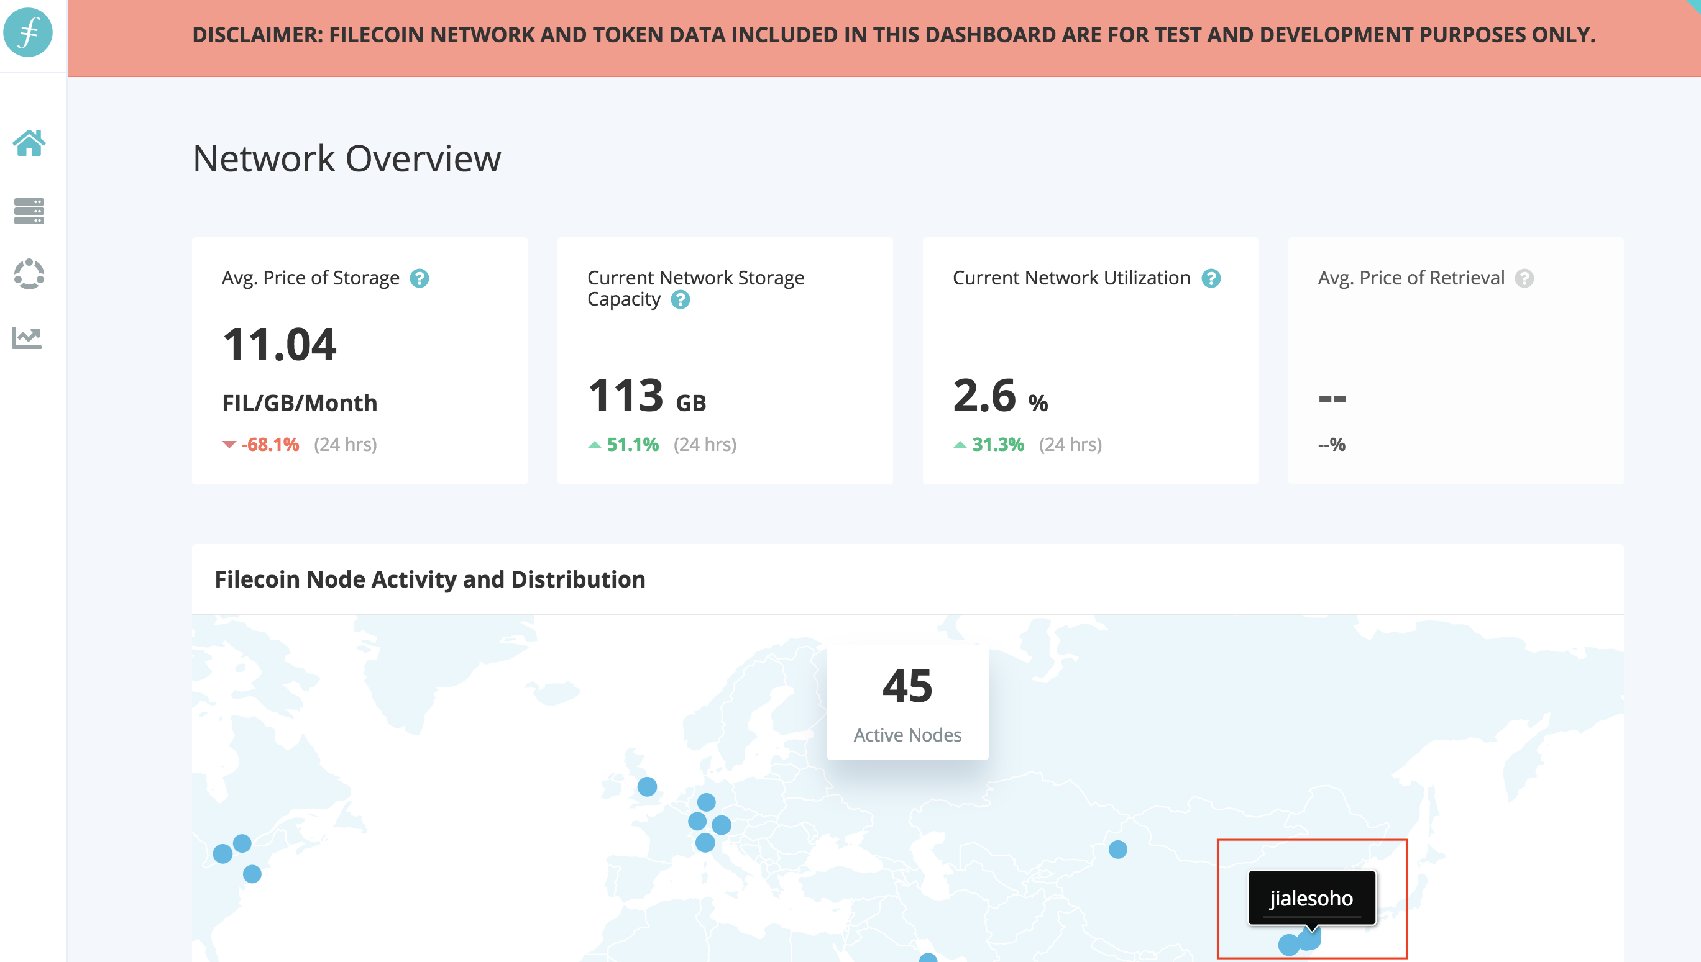Viewport: 1701px width, 962px height.
Task: Click Filecoin Node Activity and Distribution title
Action: (x=429, y=579)
